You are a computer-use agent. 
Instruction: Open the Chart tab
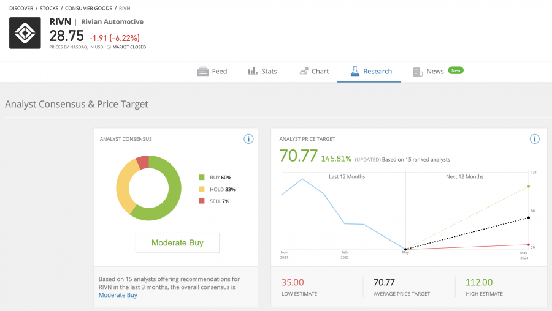pyautogui.click(x=313, y=72)
